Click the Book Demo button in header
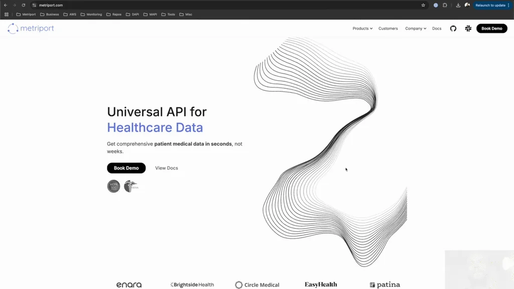 pos(492,29)
